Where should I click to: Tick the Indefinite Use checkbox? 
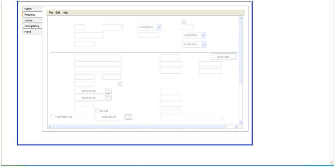(52, 117)
